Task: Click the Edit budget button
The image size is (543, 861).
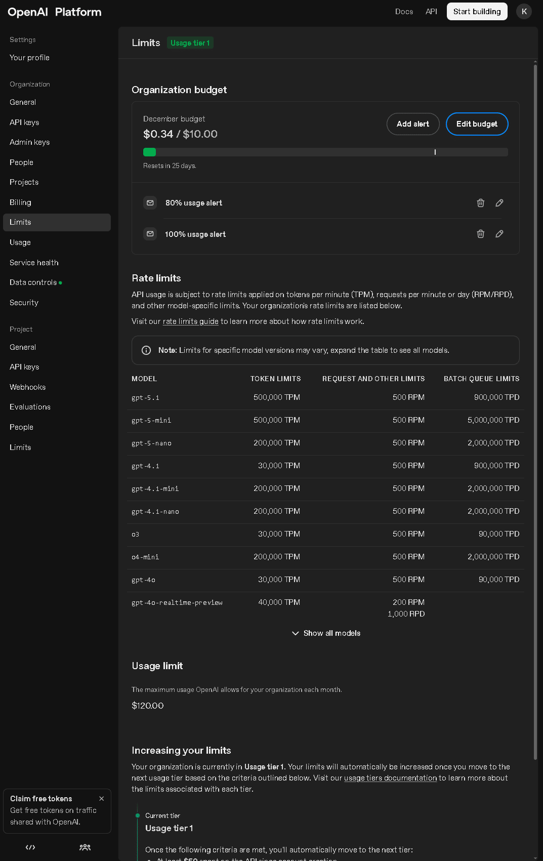Action: [477, 124]
